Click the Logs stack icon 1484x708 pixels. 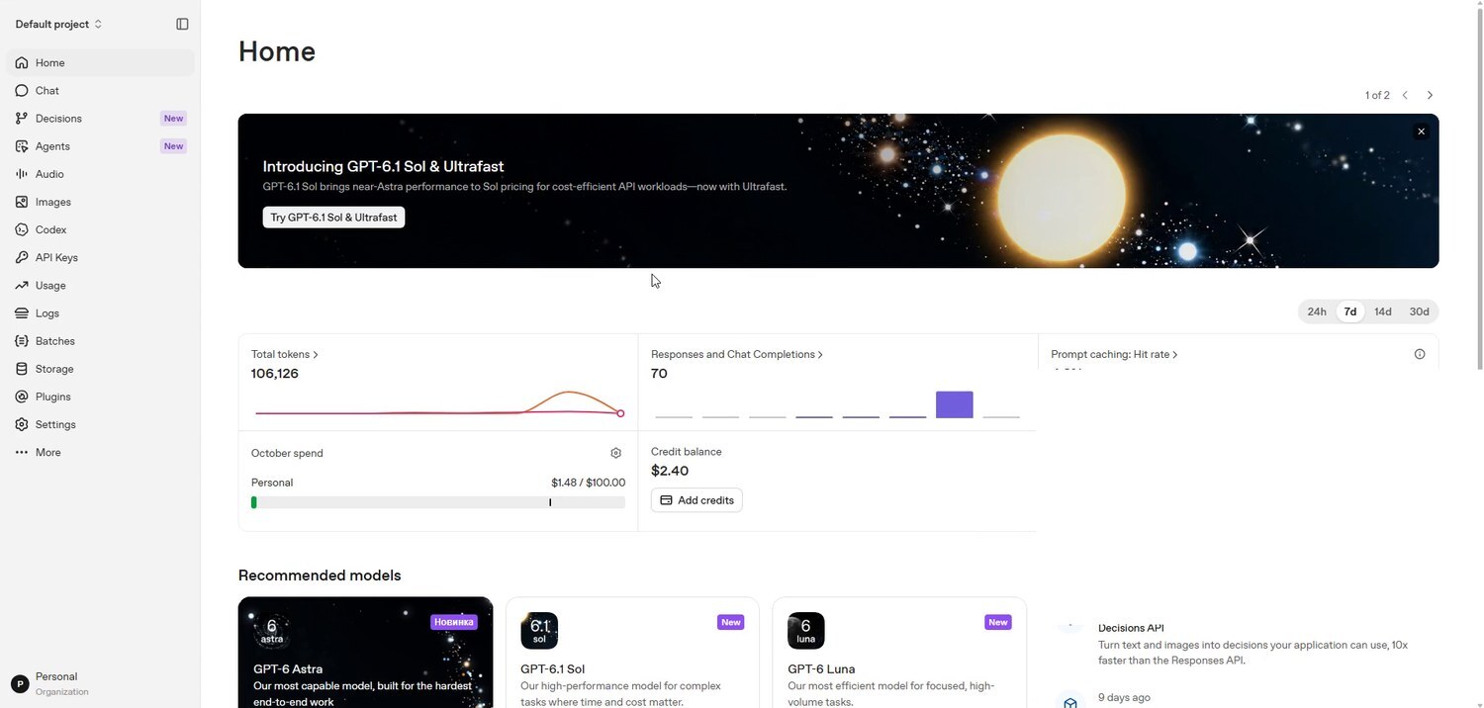[x=22, y=312]
